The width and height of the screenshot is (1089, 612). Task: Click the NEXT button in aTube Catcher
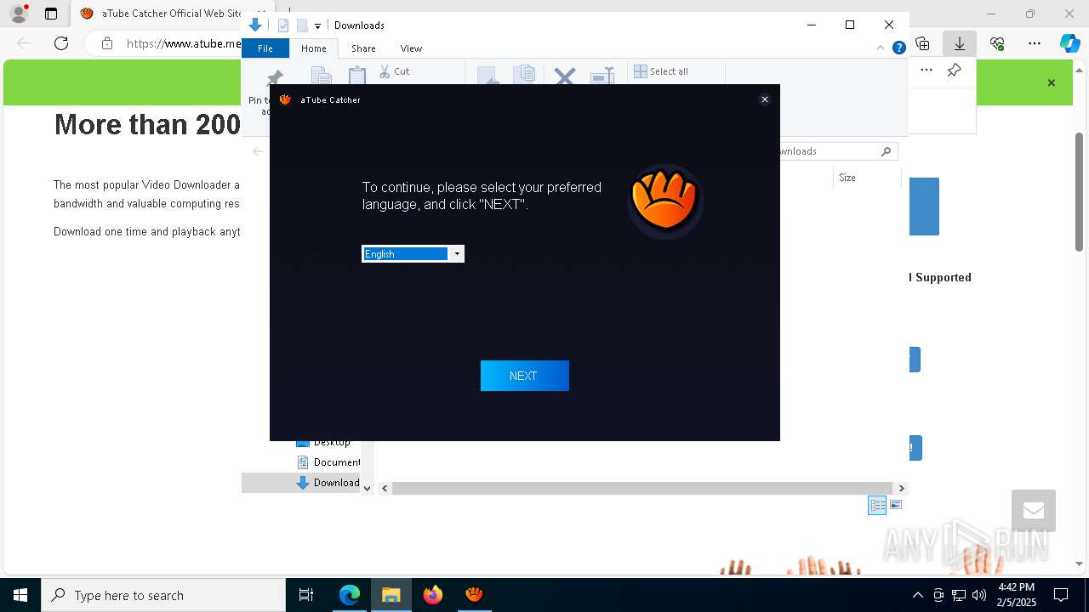click(x=524, y=376)
